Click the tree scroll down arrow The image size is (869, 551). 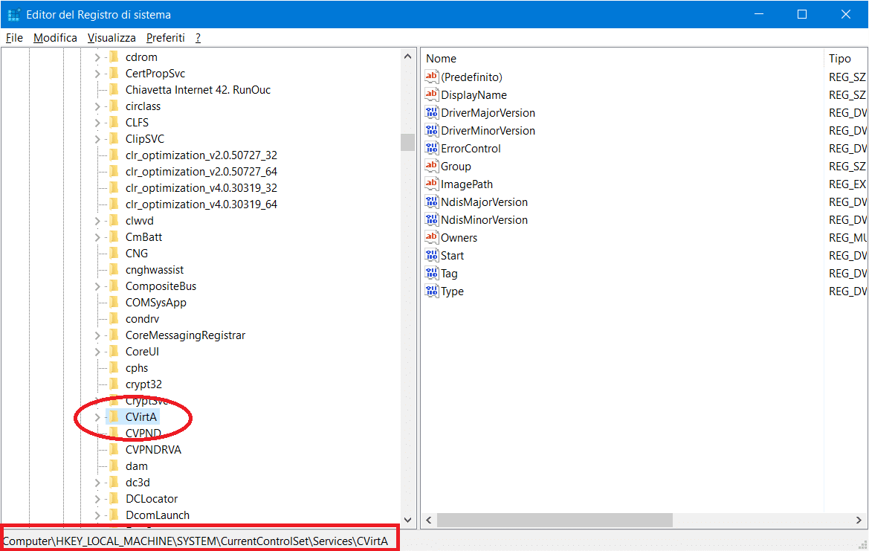(x=408, y=520)
